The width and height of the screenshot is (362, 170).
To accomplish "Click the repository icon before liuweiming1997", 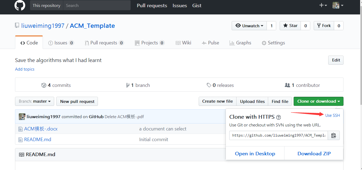I will pyautogui.click(x=17, y=26).
